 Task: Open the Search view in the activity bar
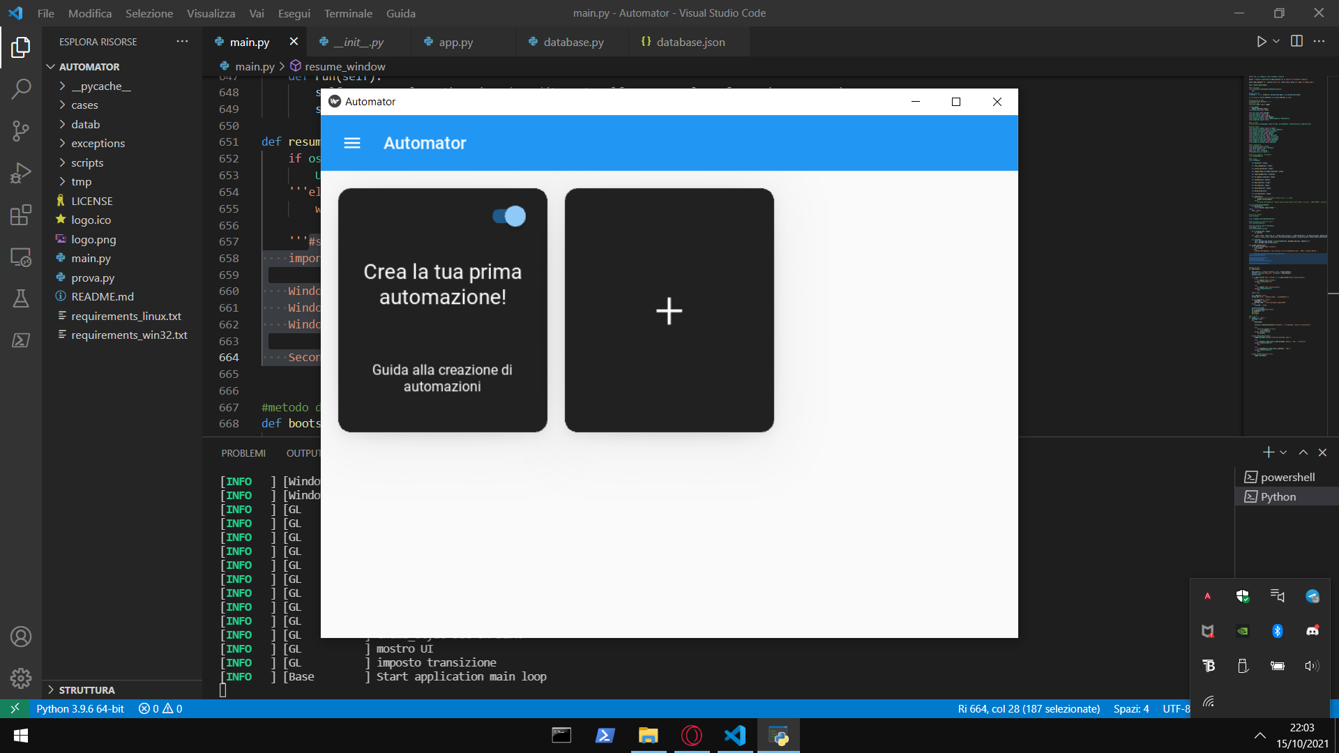20,89
